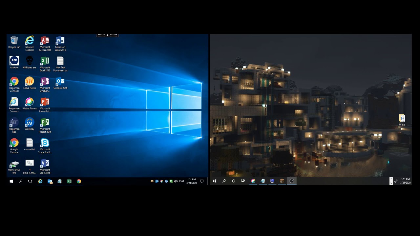The width and height of the screenshot is (420, 236).
Task: Select Microsoft Skype for Business shortcut
Action: (45, 146)
